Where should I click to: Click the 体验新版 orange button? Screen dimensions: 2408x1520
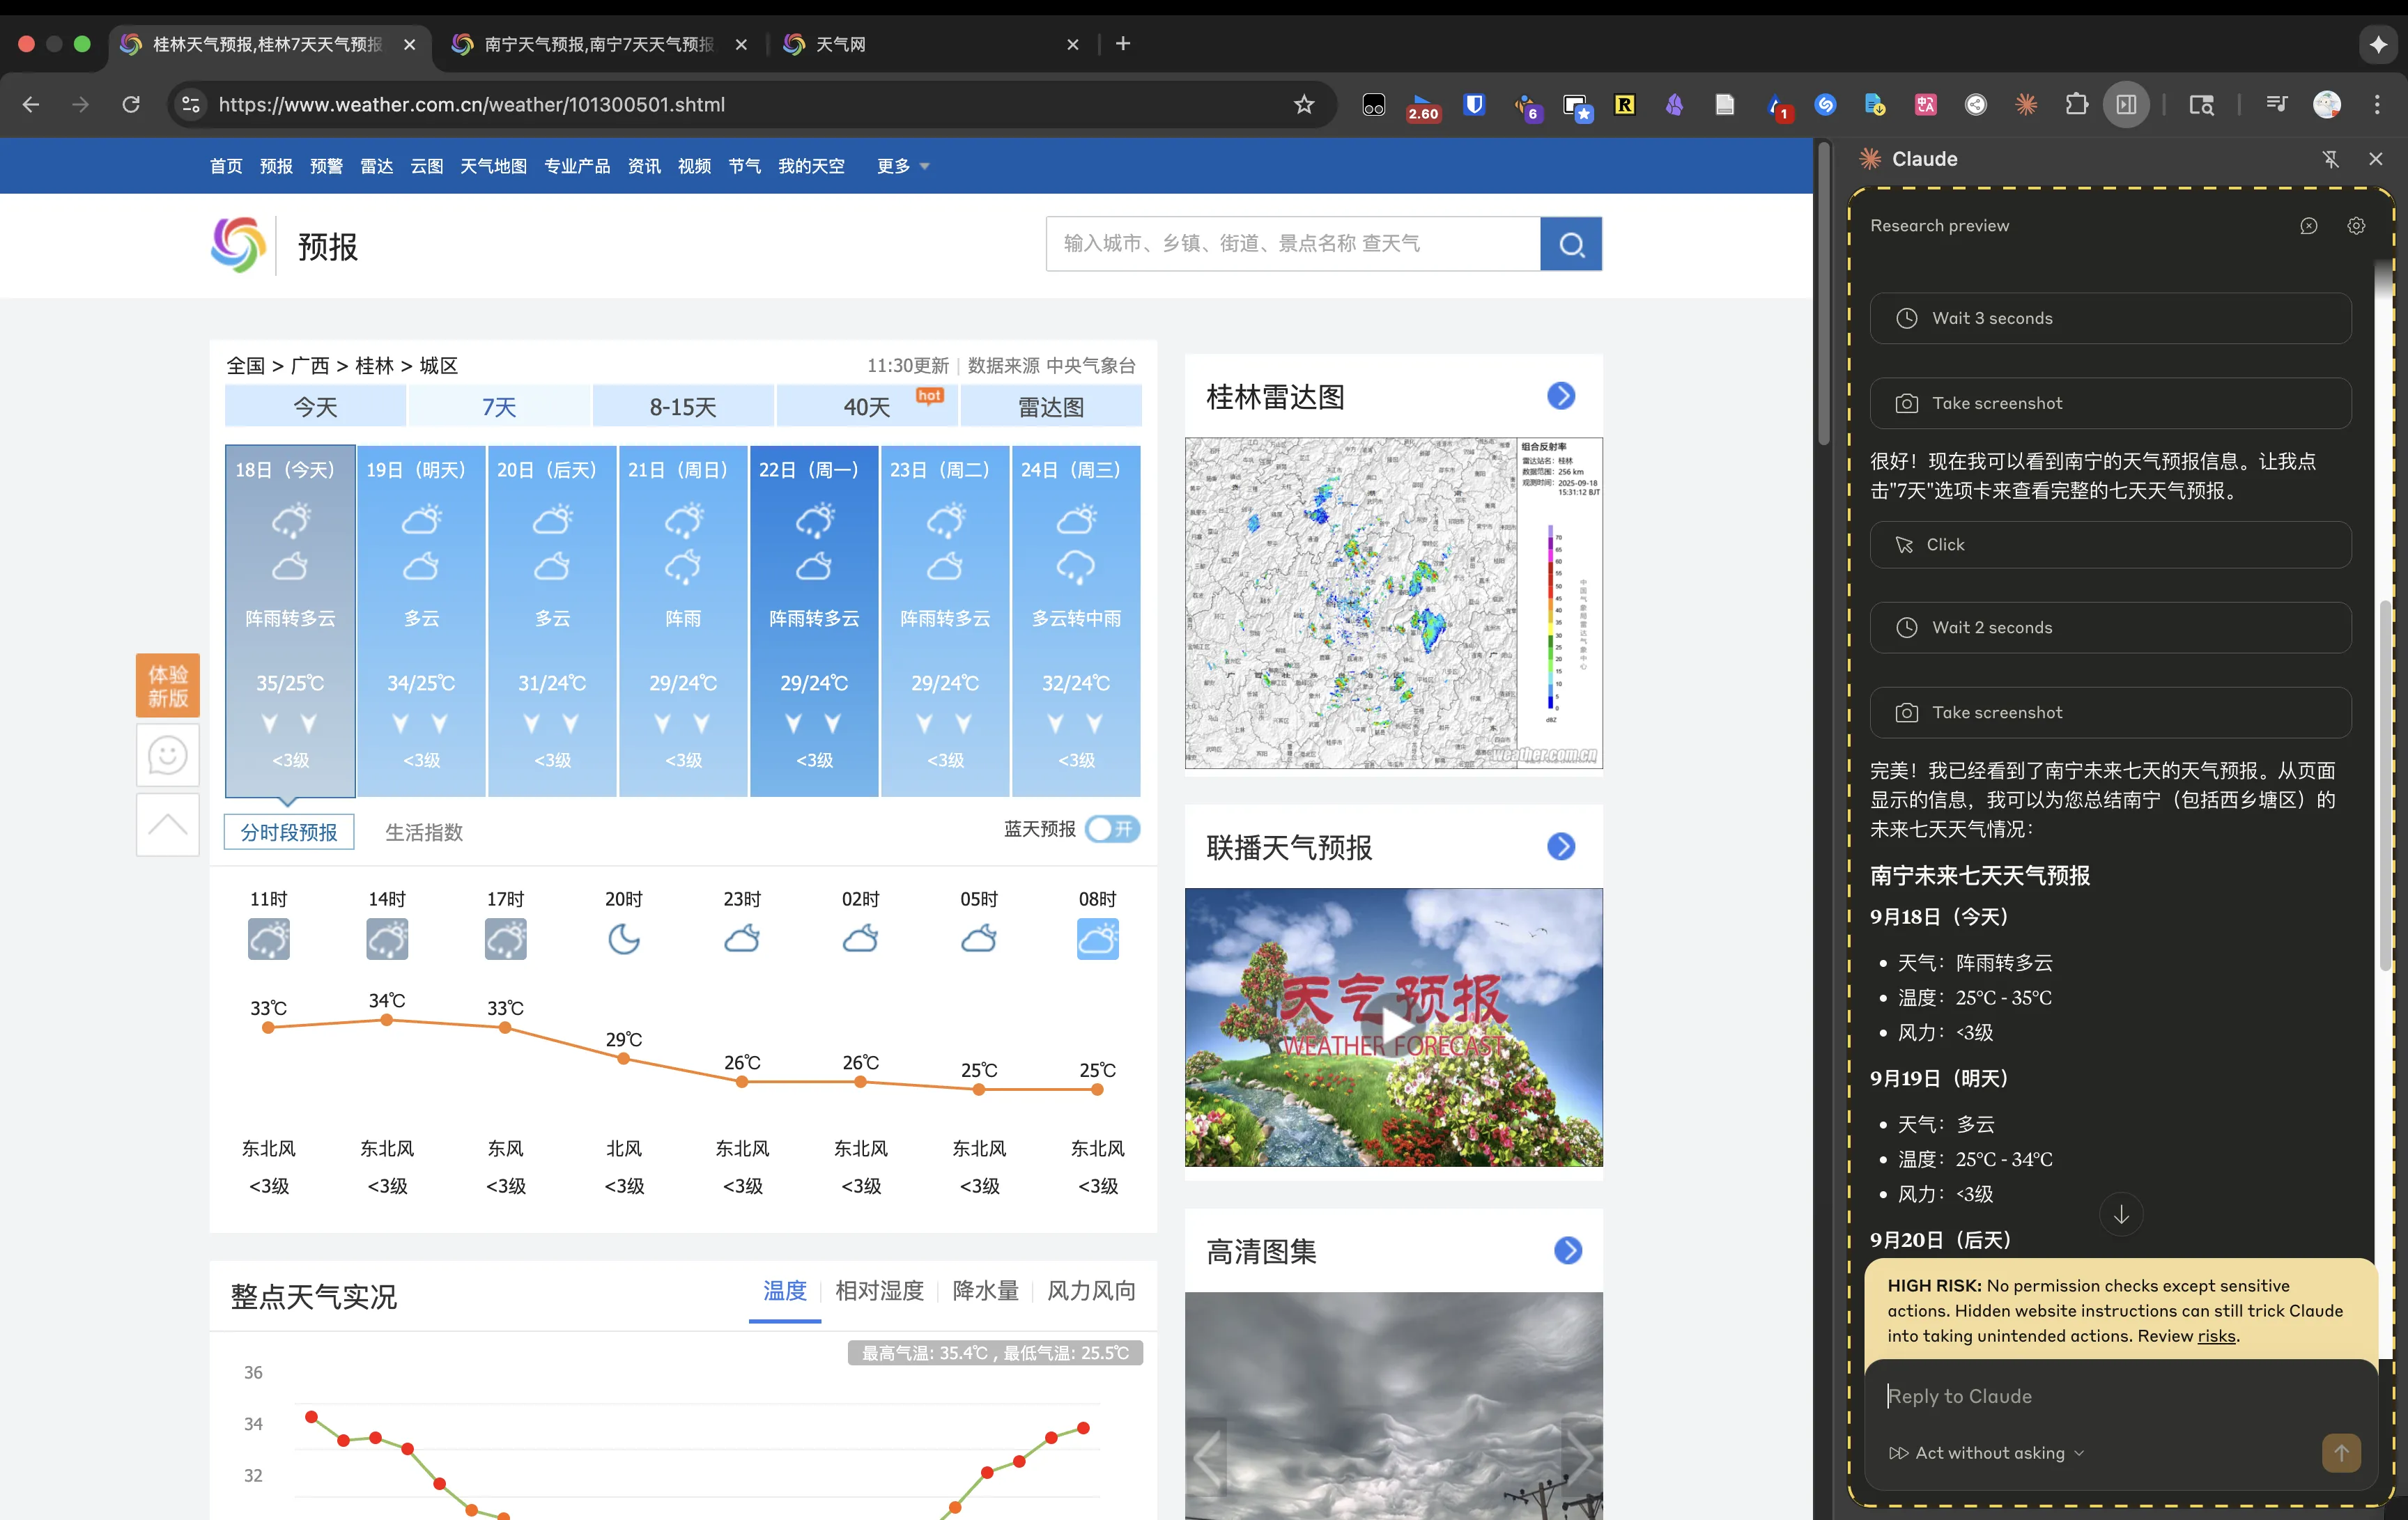(x=168, y=686)
